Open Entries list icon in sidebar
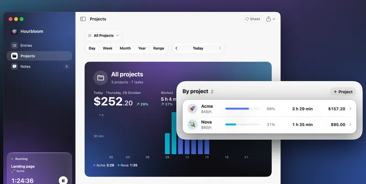The image size is (366, 184). click(x=15, y=45)
